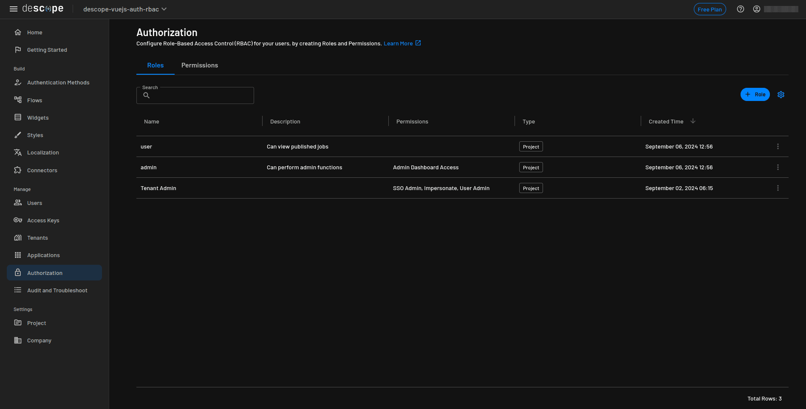Open the Widgets panel icon
Screen dimensions: 806x409
[17, 118]
